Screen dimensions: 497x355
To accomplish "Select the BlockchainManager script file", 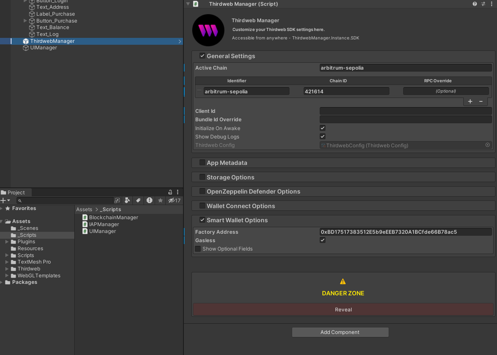I will tap(110, 217).
